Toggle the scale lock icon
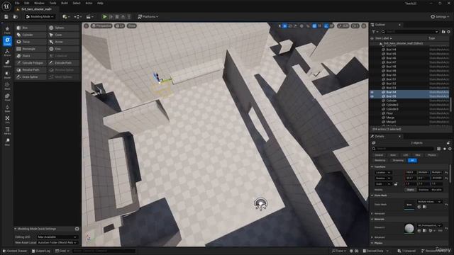 tap(396, 184)
